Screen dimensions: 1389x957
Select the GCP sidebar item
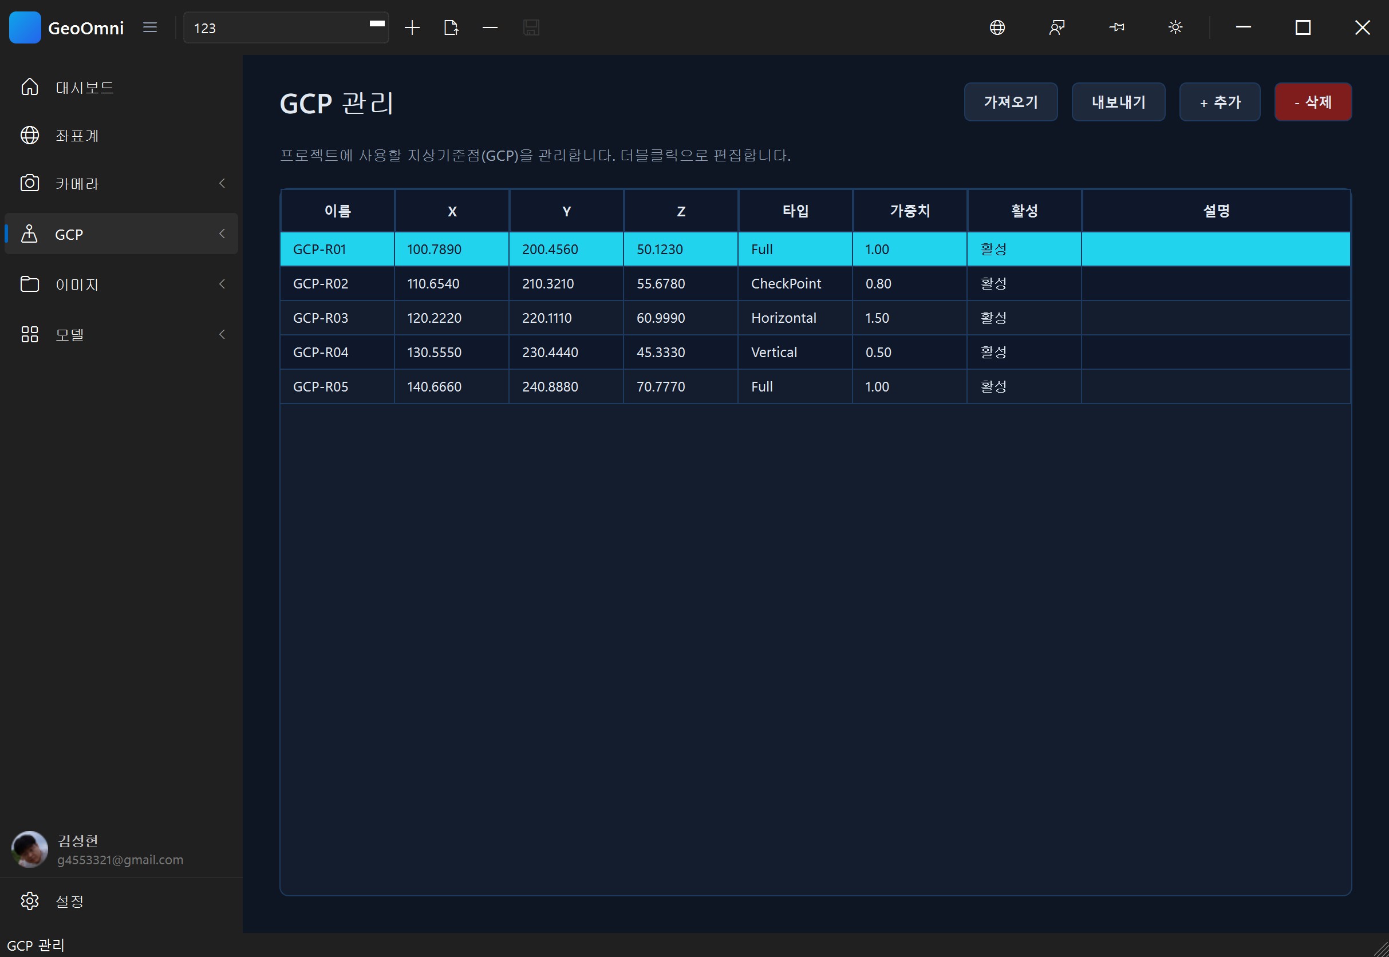point(121,234)
